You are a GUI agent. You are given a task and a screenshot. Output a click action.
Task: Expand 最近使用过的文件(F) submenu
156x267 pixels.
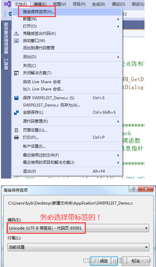coord(67,155)
